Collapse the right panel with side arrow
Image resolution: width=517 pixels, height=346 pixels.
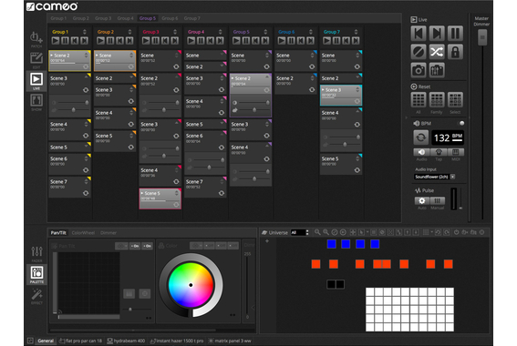click(x=407, y=117)
